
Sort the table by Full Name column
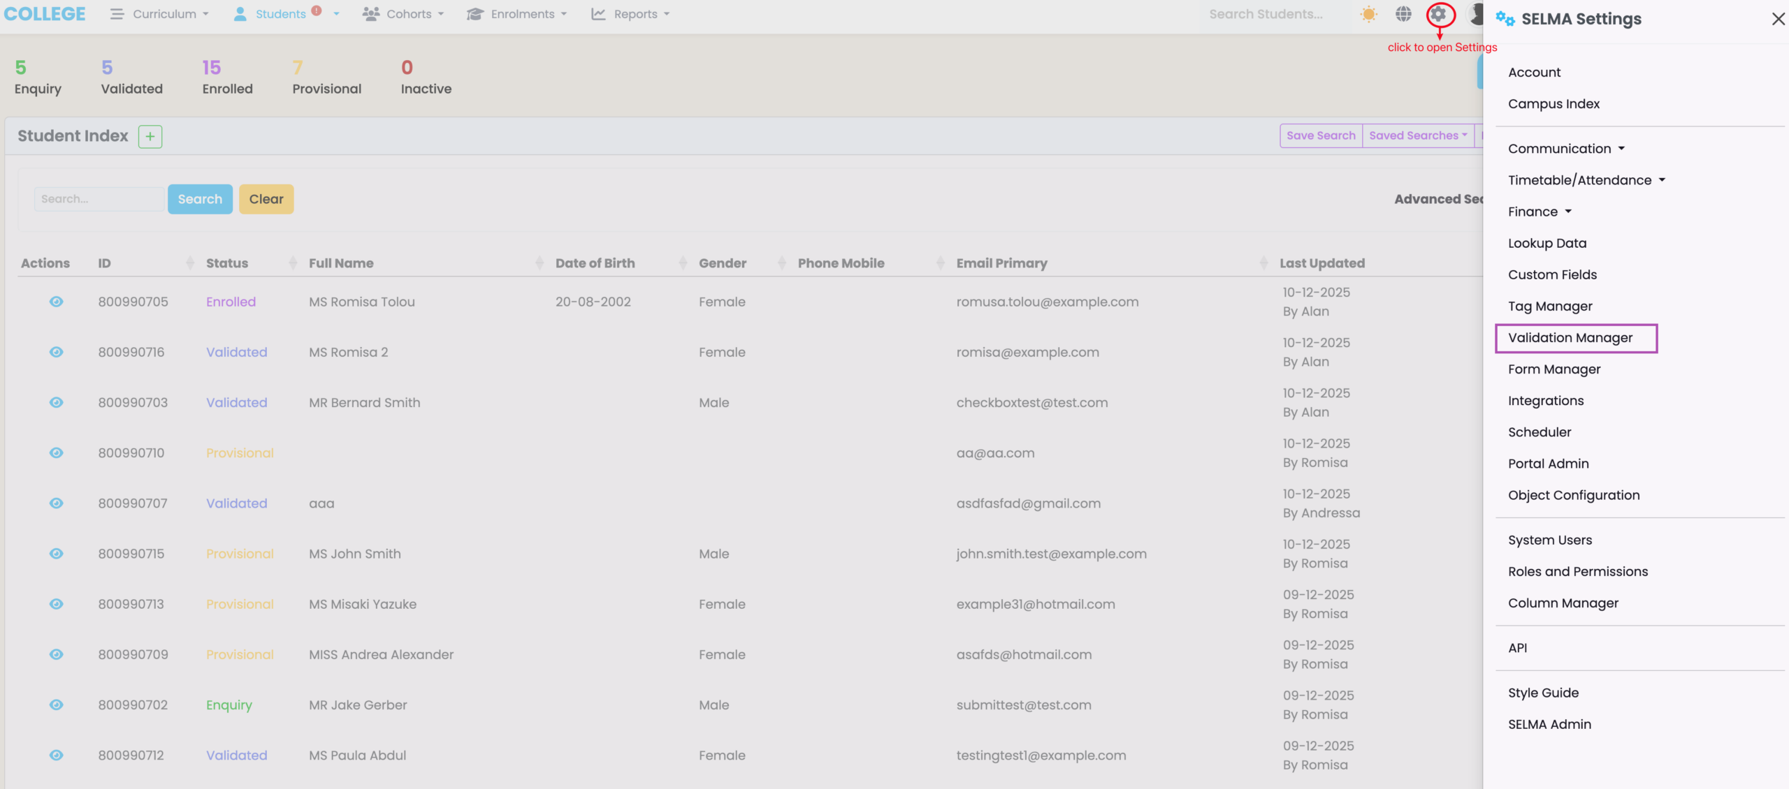click(x=341, y=263)
